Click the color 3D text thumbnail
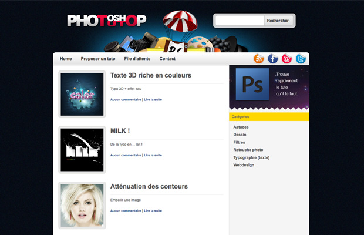 82,94
